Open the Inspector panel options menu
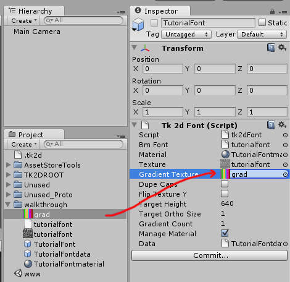The width and height of the screenshot is (290, 282). click(x=283, y=12)
